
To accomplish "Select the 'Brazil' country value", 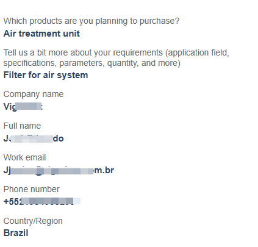I will tap(16, 233).
